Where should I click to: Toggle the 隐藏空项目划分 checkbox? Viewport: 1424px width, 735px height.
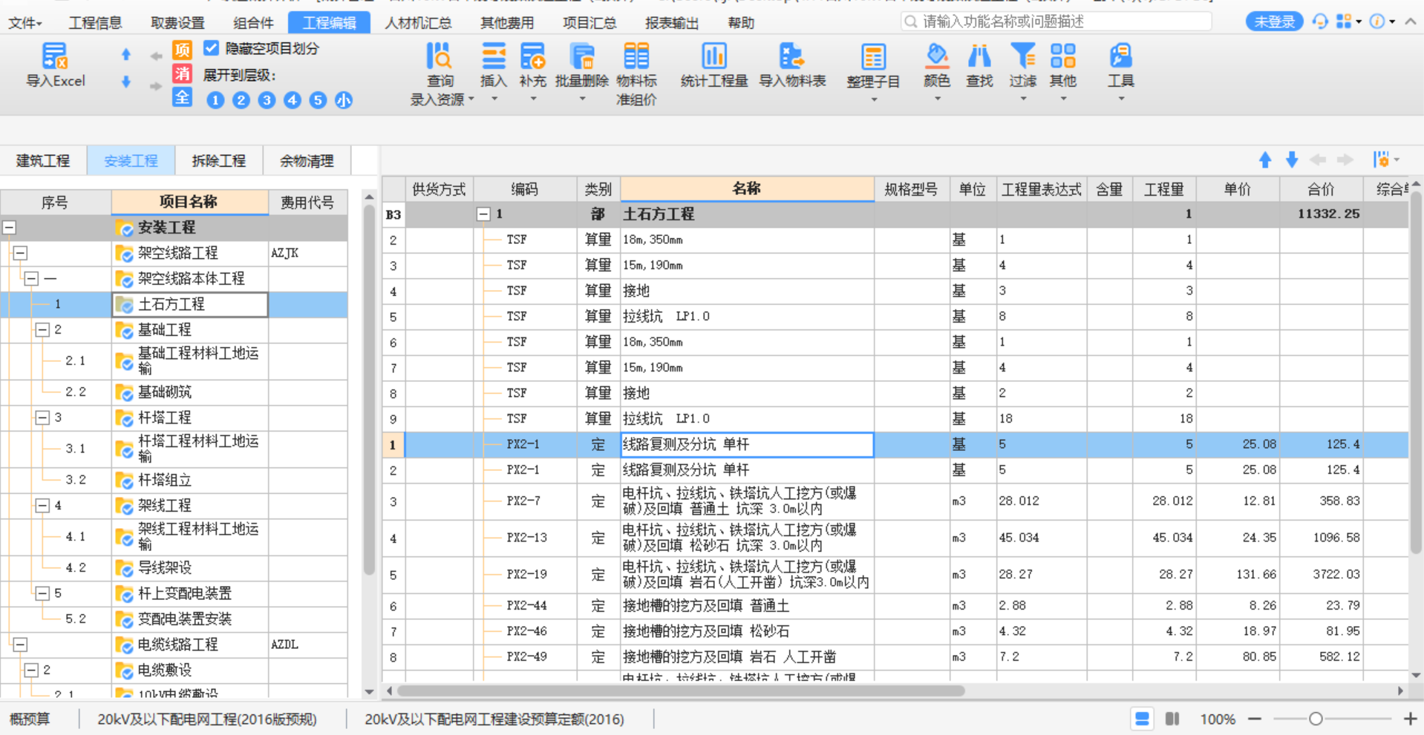[x=212, y=48]
